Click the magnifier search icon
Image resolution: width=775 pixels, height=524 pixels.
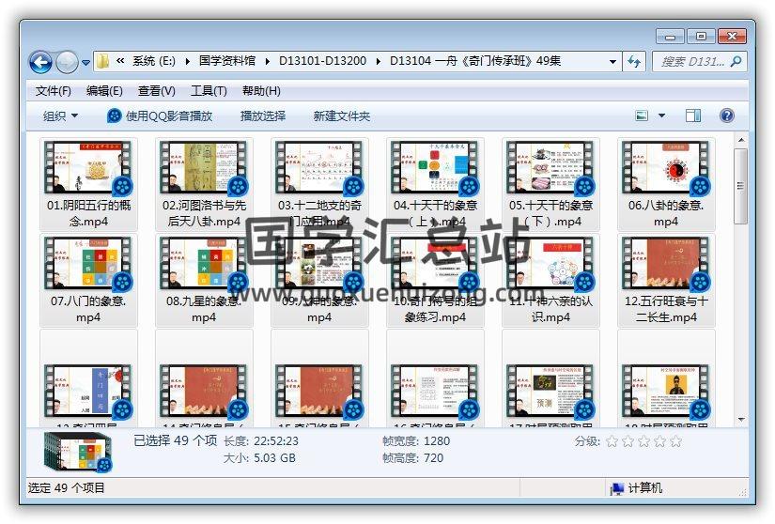tap(736, 62)
